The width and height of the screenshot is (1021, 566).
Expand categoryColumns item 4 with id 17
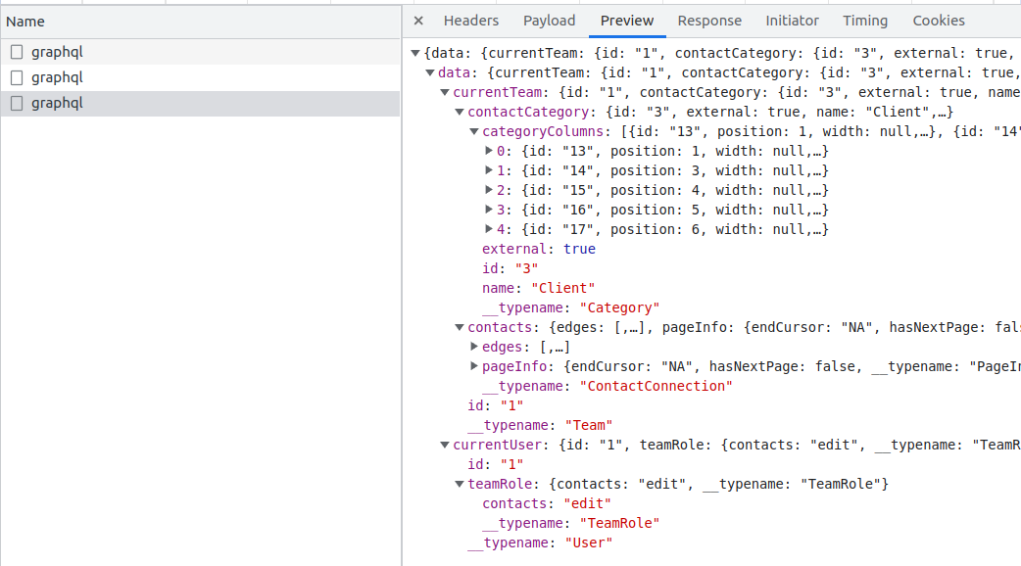click(490, 229)
